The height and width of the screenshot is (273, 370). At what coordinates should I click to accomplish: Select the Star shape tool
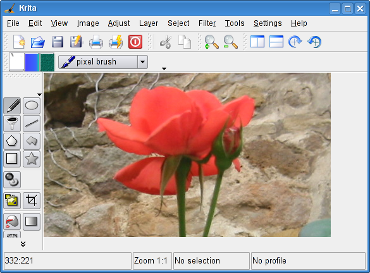(32, 159)
